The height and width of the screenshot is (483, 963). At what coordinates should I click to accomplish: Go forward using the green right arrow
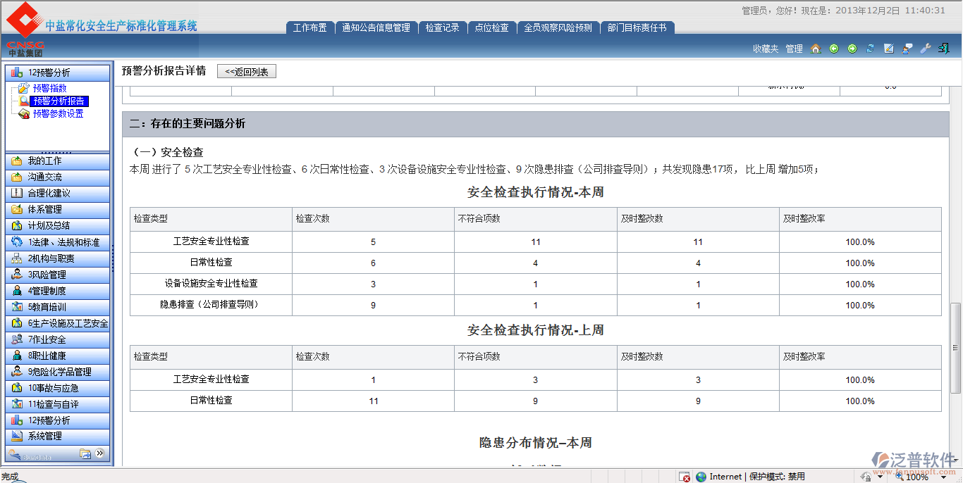pyautogui.click(x=852, y=49)
